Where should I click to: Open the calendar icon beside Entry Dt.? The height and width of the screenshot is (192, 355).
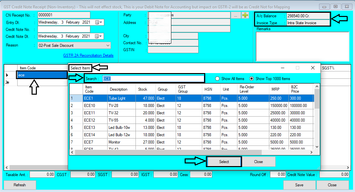pyautogui.click(x=98, y=22)
